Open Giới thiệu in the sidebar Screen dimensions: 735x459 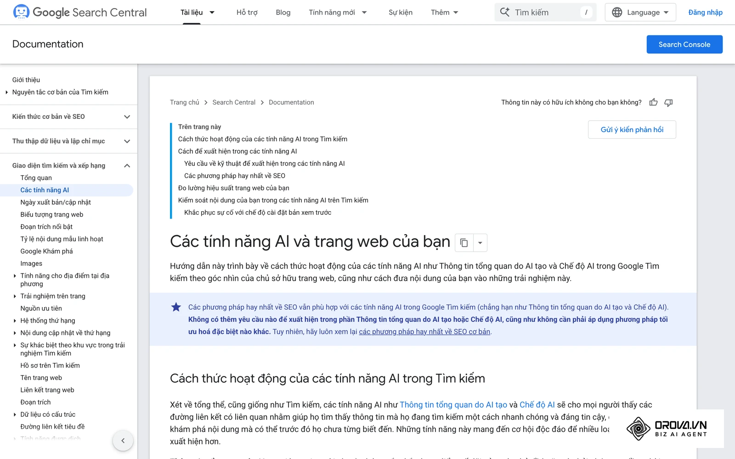26,80
